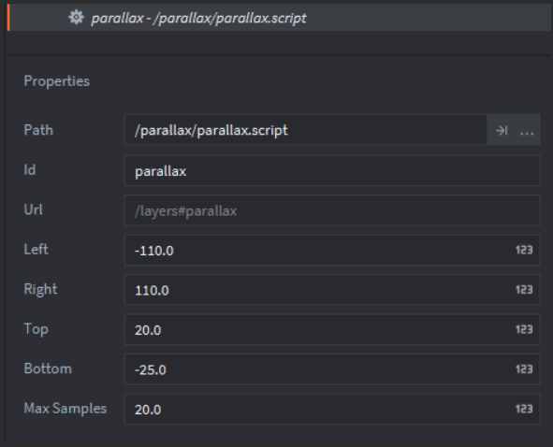Open the script resource via the Path arrow icon

502,130
